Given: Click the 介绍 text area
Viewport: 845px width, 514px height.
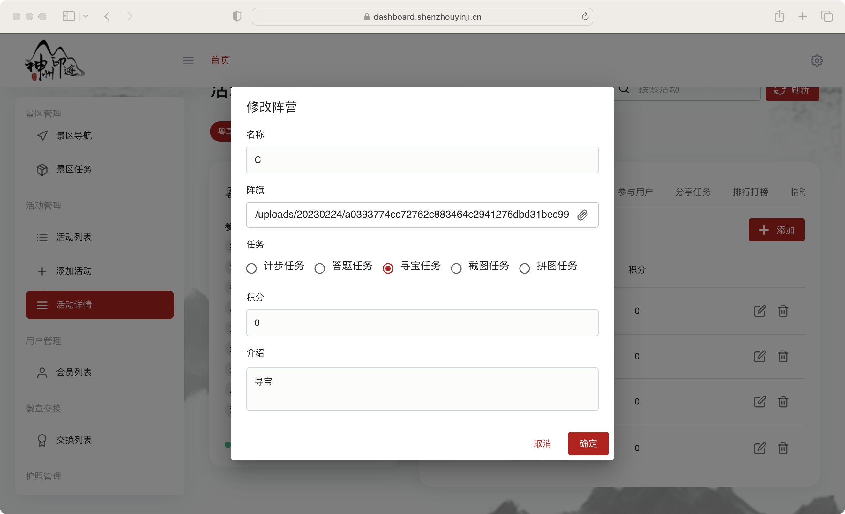Looking at the screenshot, I should pyautogui.click(x=422, y=389).
